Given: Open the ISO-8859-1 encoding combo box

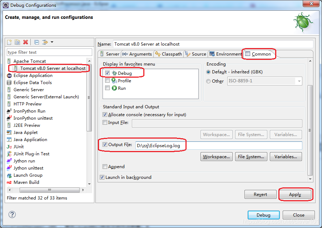Looking at the screenshot, I should (x=265, y=81).
